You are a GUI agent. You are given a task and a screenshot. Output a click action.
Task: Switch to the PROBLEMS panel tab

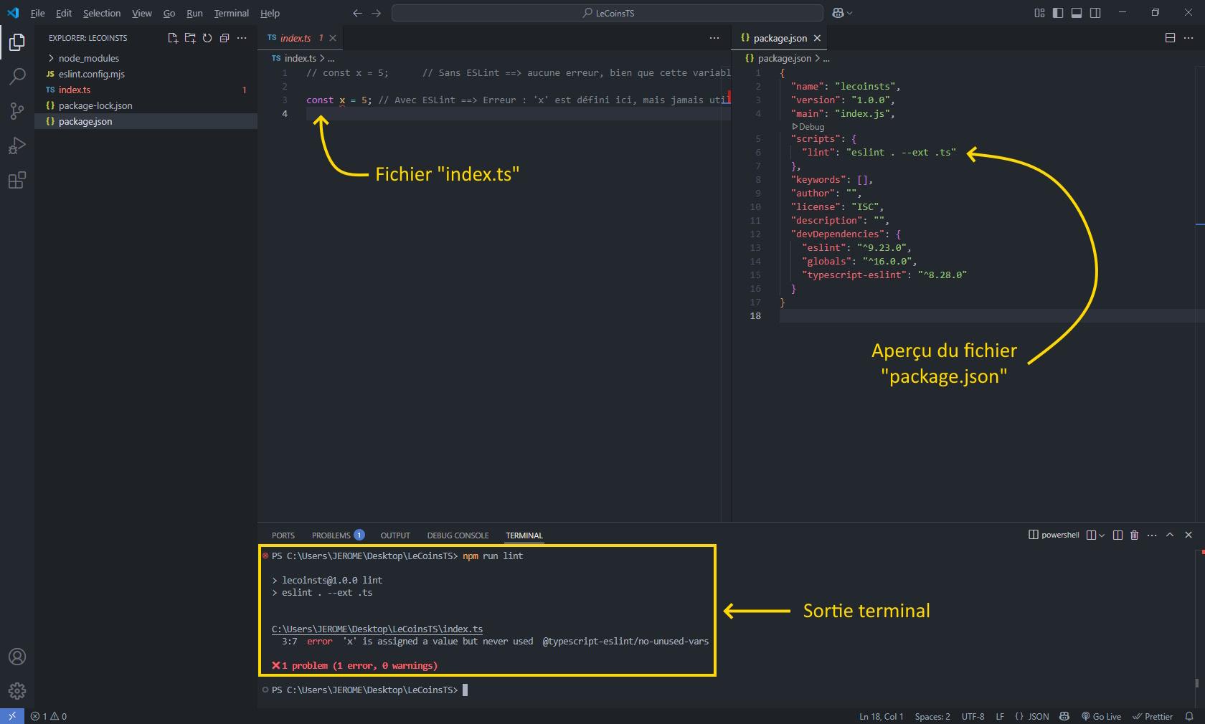[x=338, y=535]
